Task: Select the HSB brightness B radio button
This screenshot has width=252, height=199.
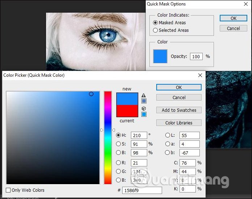Action: coord(118,152)
